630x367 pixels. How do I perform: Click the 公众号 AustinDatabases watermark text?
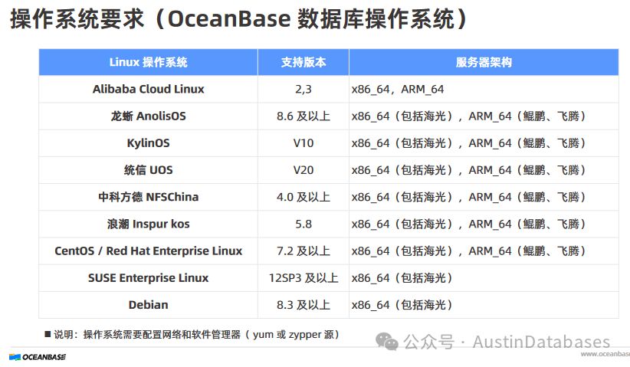[x=507, y=342]
